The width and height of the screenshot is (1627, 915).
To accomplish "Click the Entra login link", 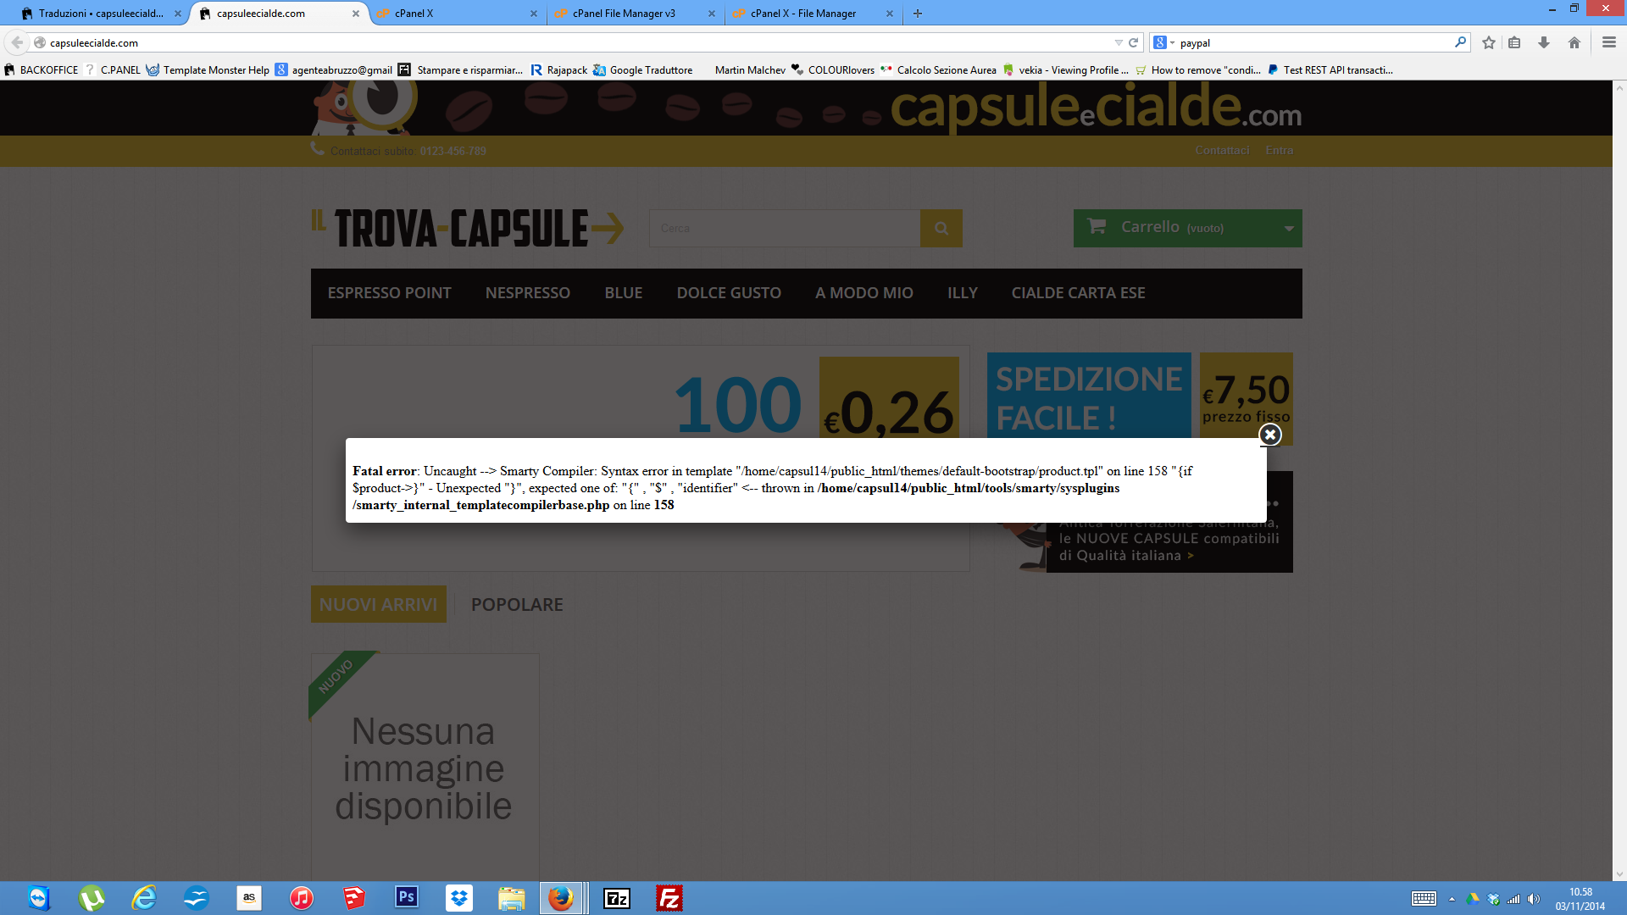I will pyautogui.click(x=1279, y=150).
